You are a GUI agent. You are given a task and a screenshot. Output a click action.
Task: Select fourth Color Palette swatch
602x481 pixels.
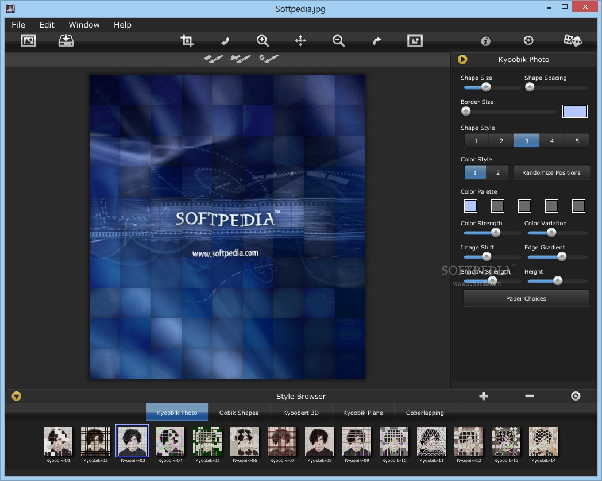(x=551, y=206)
